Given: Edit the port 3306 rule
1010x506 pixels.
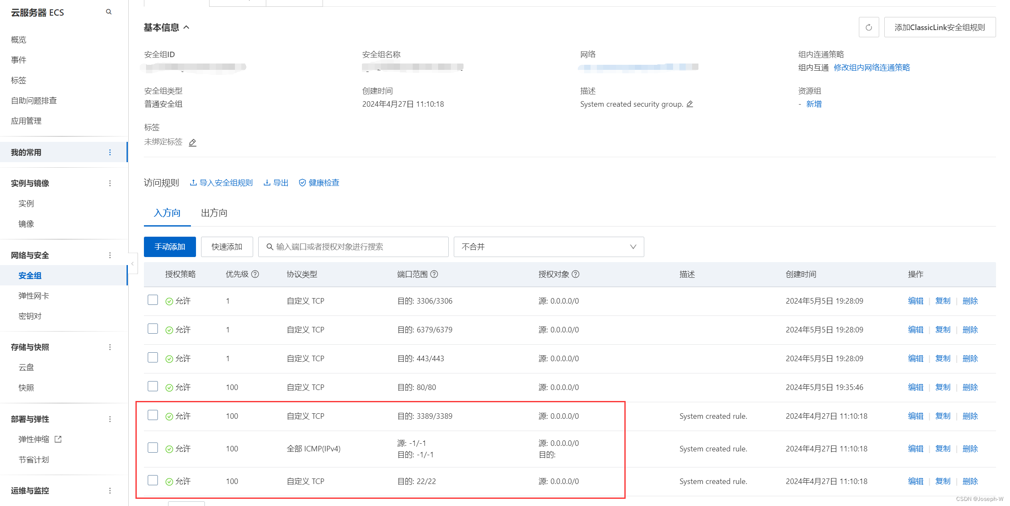Looking at the screenshot, I should pos(916,301).
